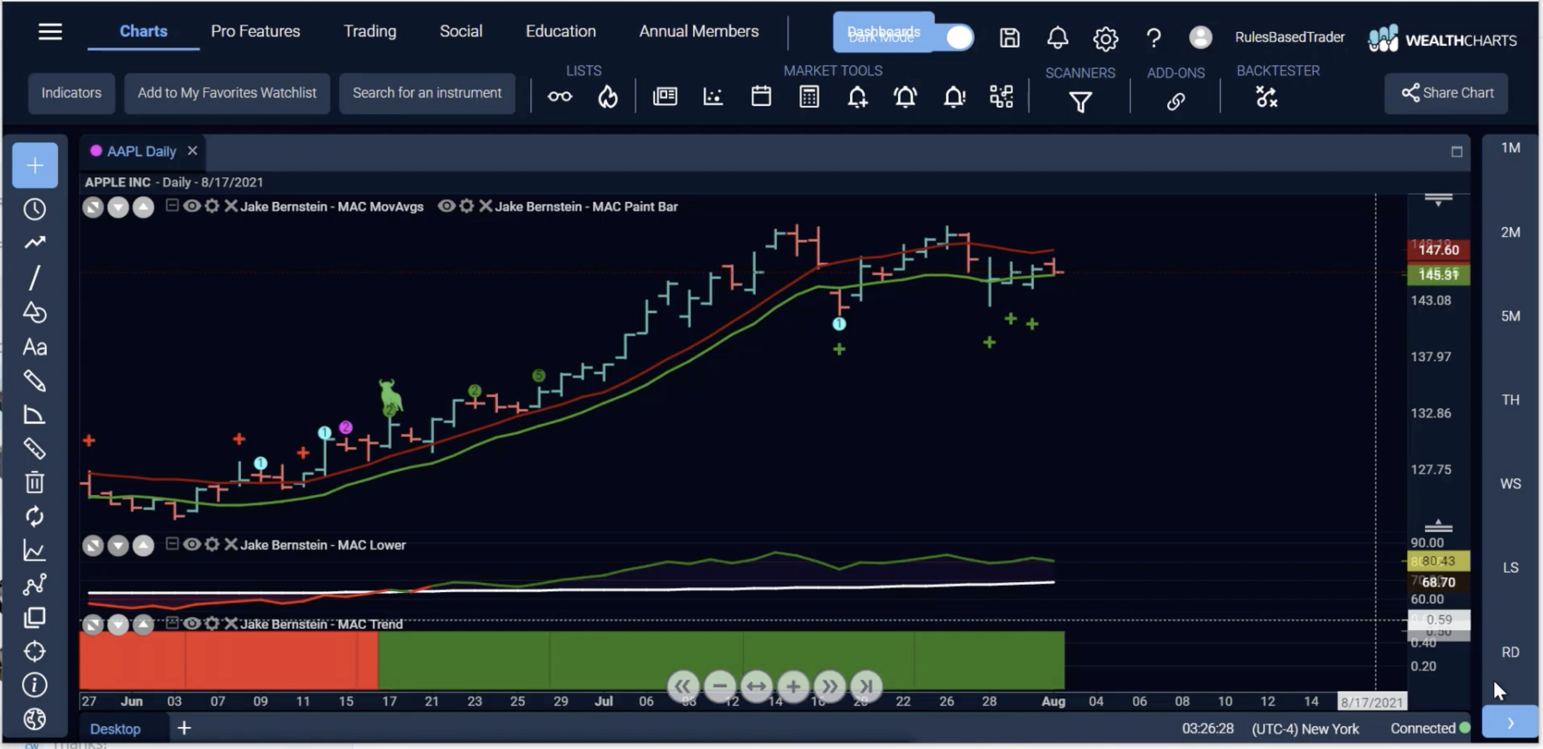The image size is (1543, 749).
Task: Open the Trading menu
Action: click(370, 31)
